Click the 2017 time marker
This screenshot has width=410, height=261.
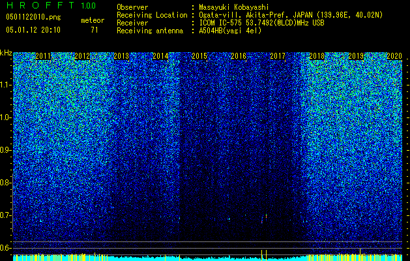(x=278, y=56)
